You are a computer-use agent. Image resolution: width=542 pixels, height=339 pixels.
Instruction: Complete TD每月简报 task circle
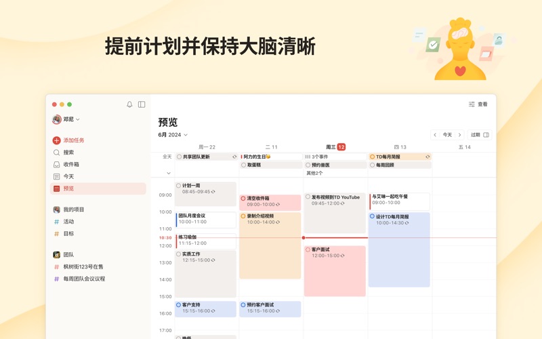[372, 157]
